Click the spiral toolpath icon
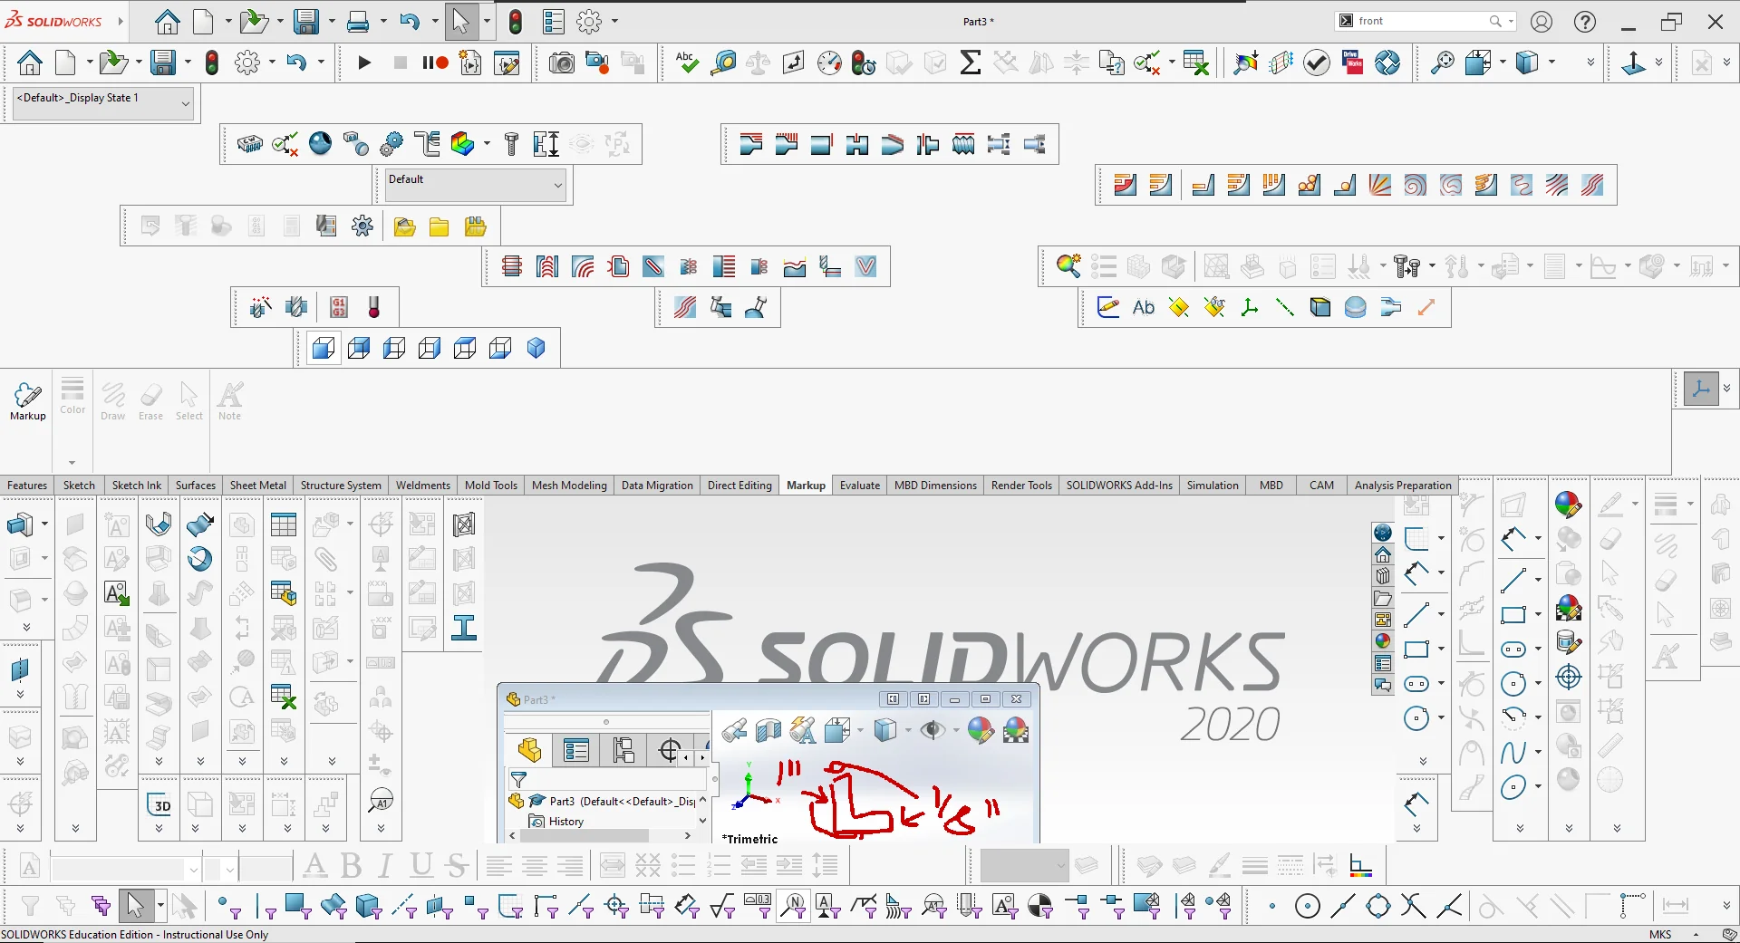1740x943 pixels. (1415, 185)
